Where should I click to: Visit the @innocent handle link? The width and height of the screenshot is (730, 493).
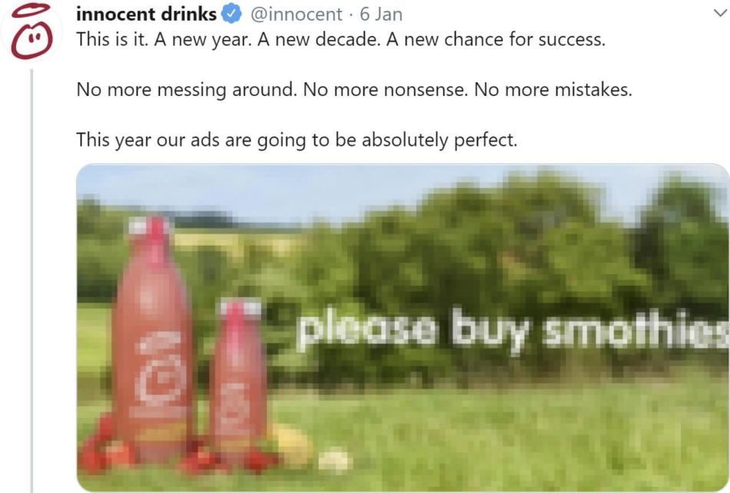point(296,14)
